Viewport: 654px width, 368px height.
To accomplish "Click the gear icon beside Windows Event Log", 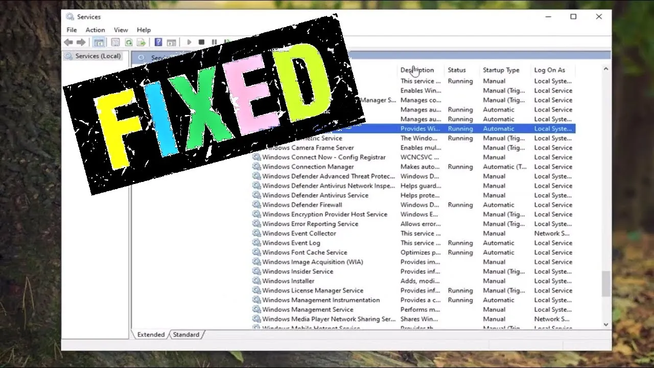I will tap(256, 243).
